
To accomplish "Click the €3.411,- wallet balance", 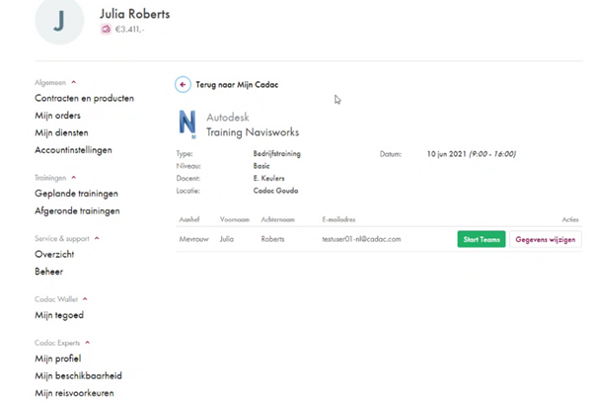I will pos(130,30).
